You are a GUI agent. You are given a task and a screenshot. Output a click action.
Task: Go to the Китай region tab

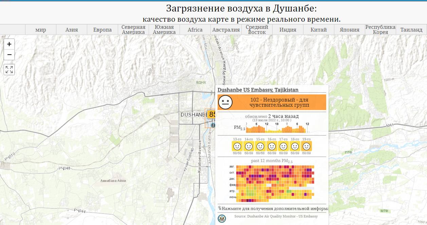[x=319, y=30]
